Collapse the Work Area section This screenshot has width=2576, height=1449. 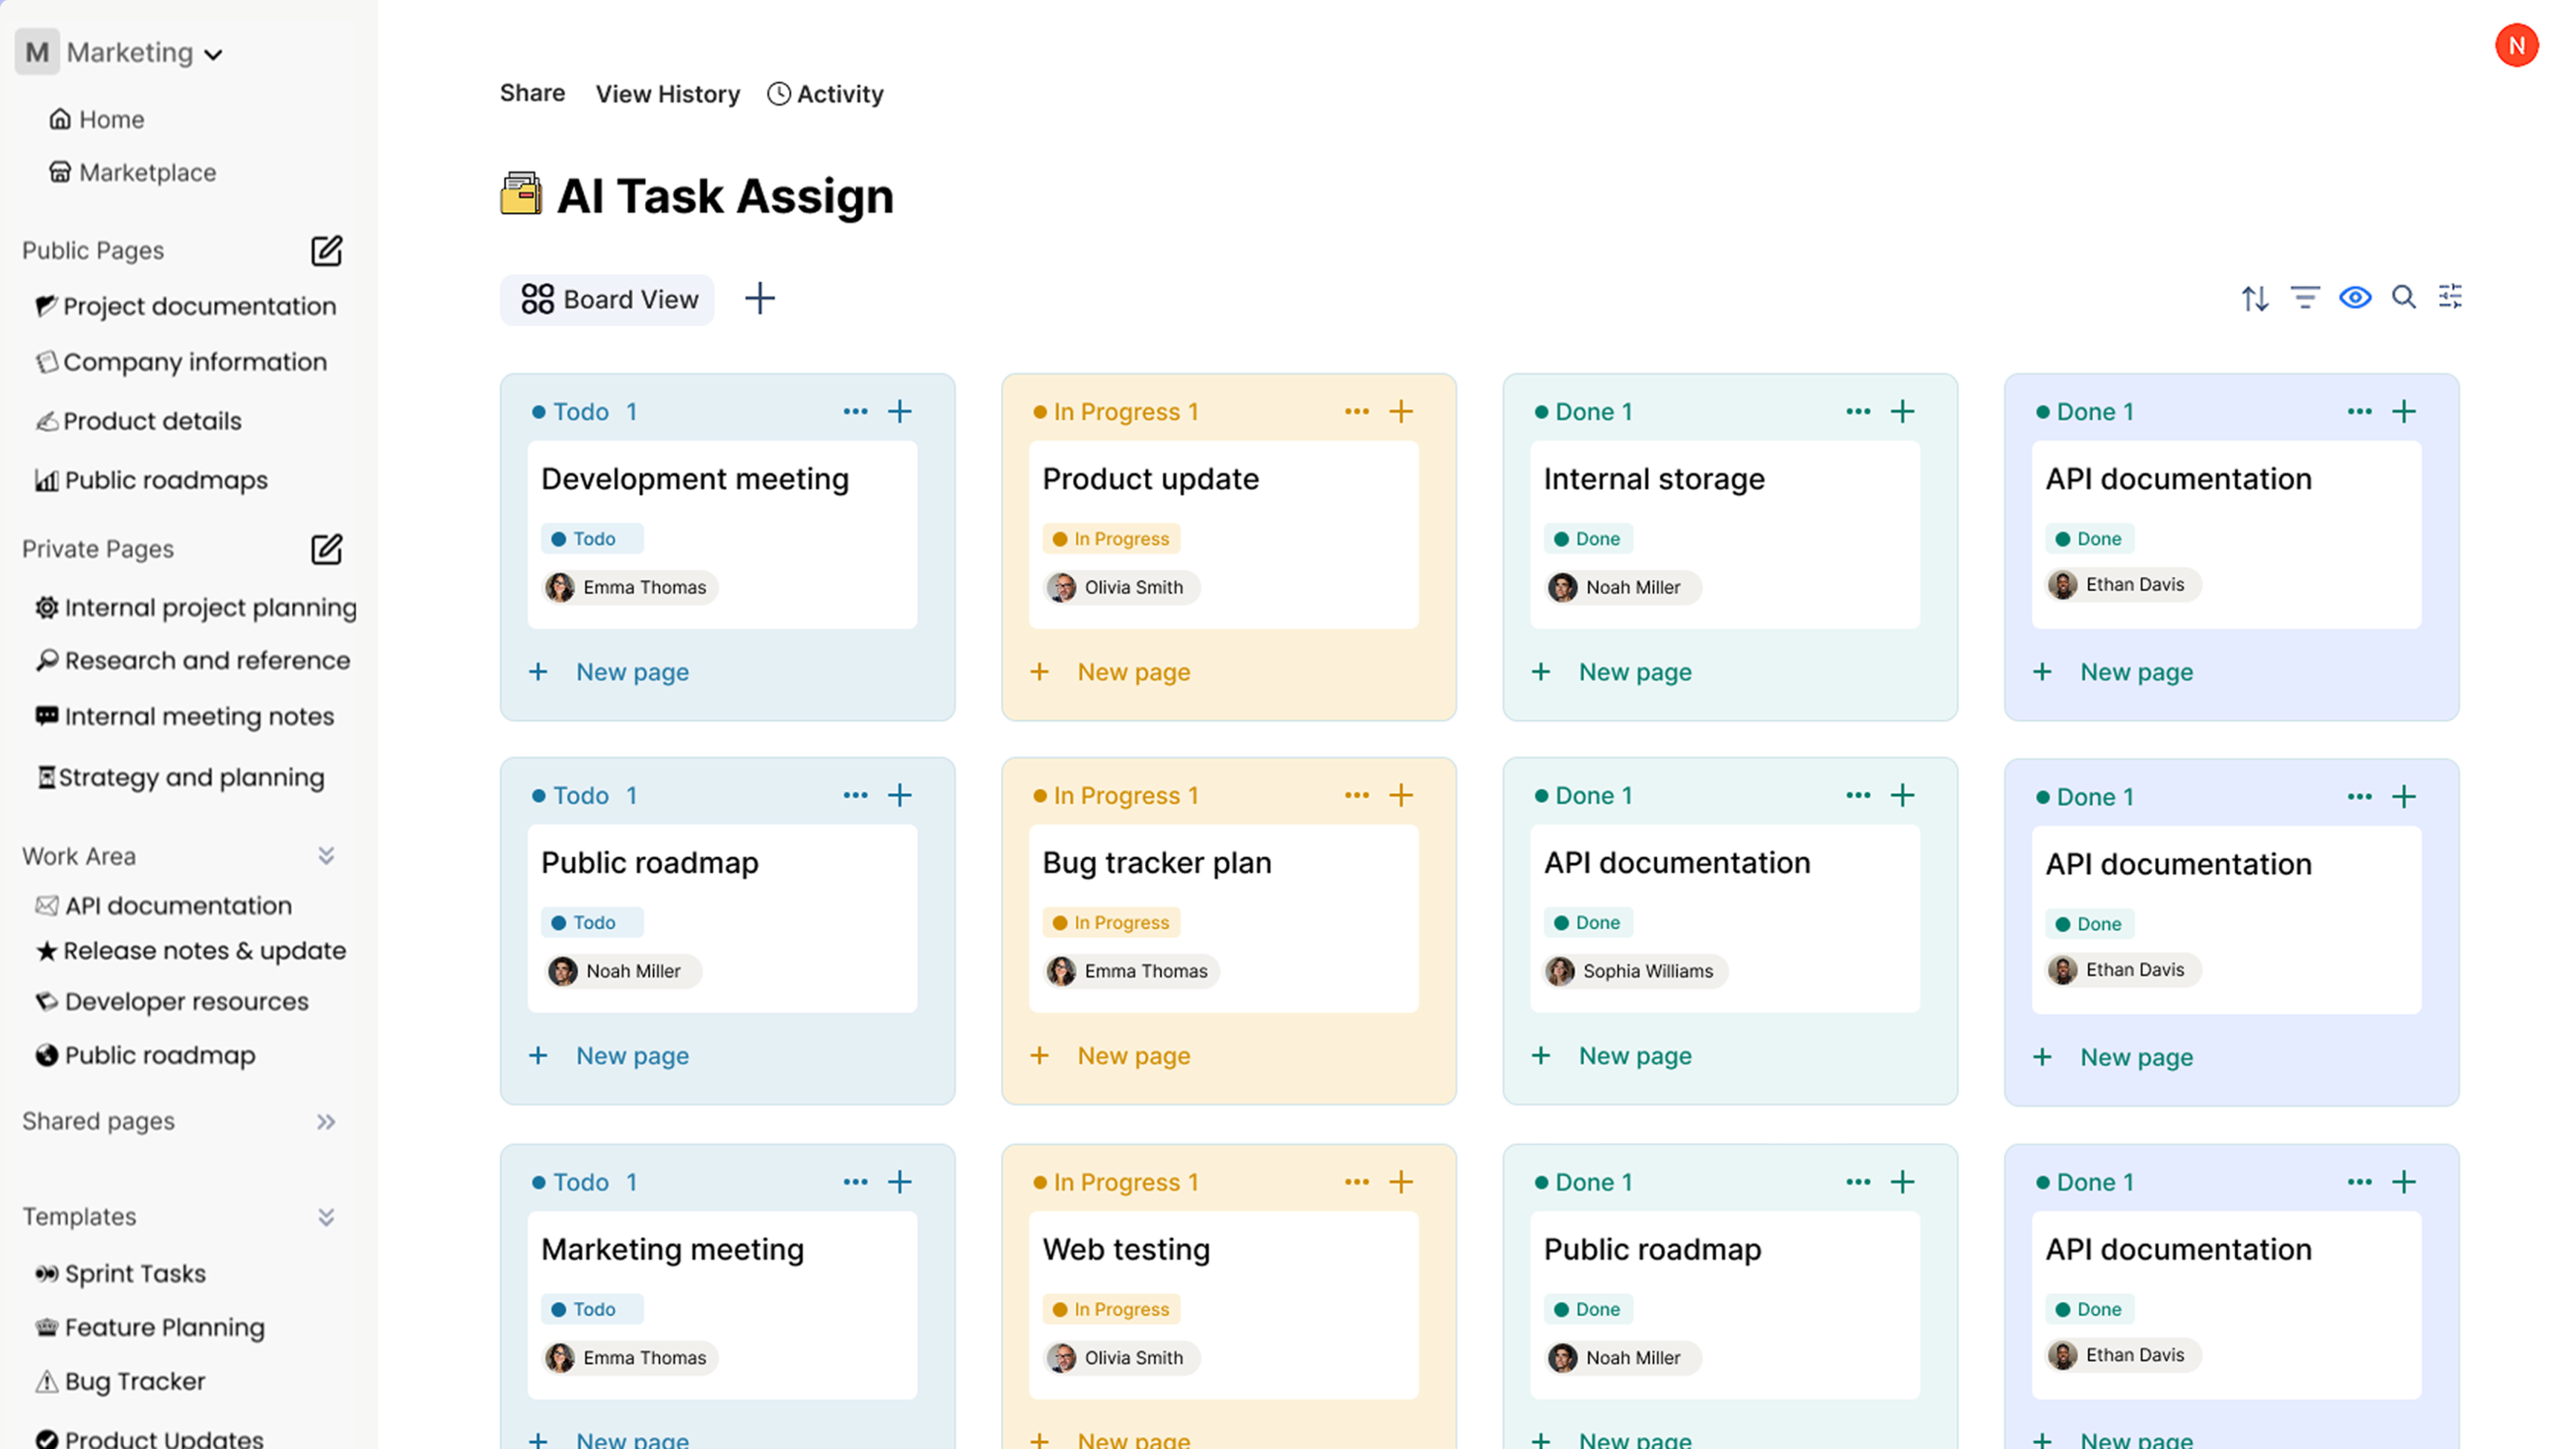(326, 855)
